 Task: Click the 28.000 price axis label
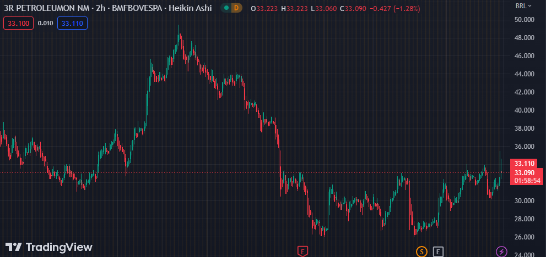coord(525,219)
